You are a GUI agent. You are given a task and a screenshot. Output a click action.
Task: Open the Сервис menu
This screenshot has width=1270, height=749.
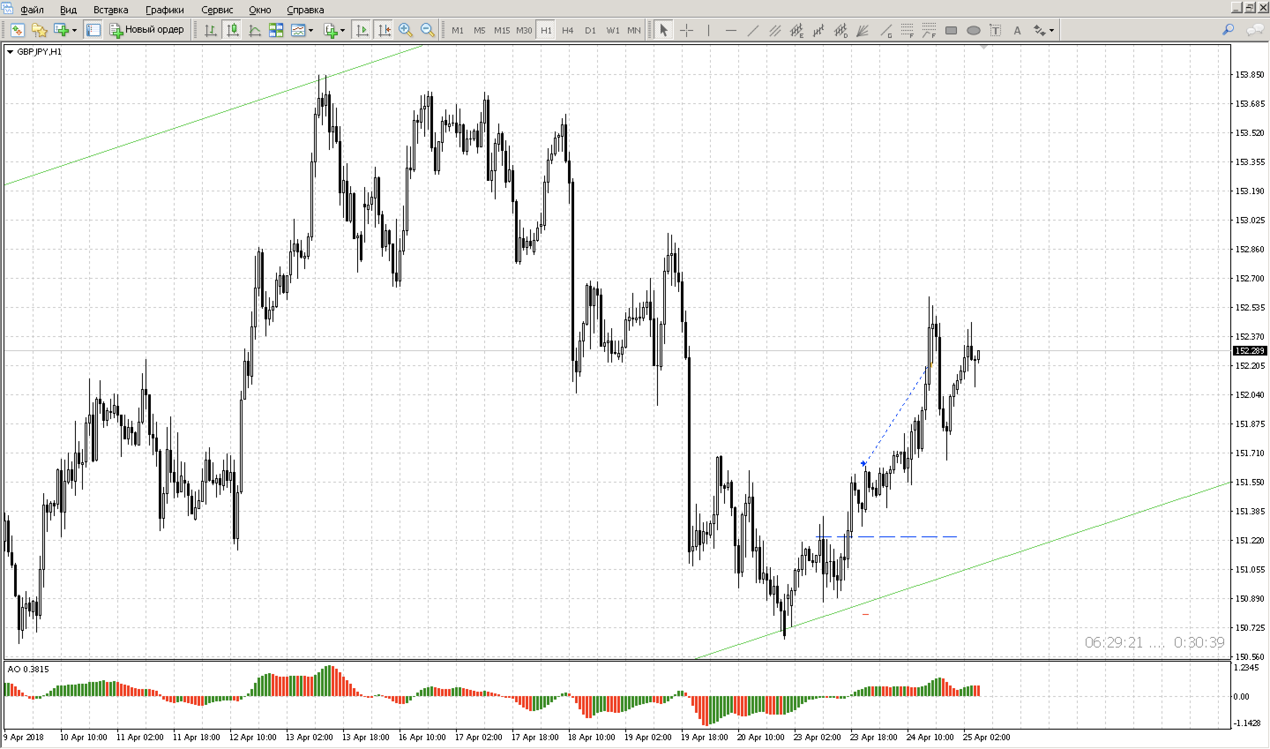(x=217, y=10)
